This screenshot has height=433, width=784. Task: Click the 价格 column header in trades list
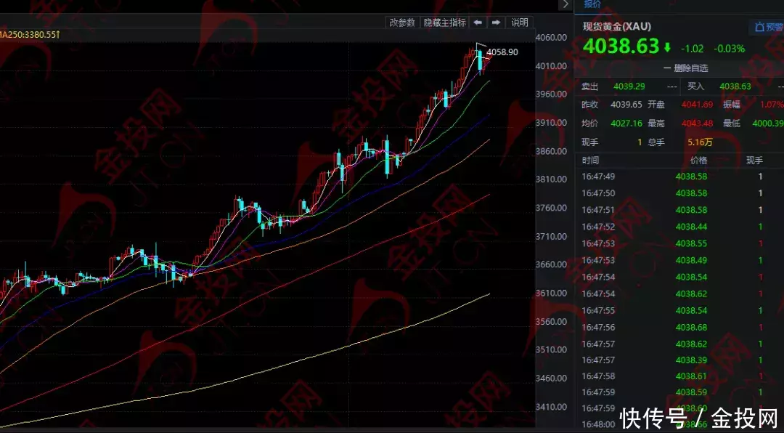pyautogui.click(x=698, y=160)
